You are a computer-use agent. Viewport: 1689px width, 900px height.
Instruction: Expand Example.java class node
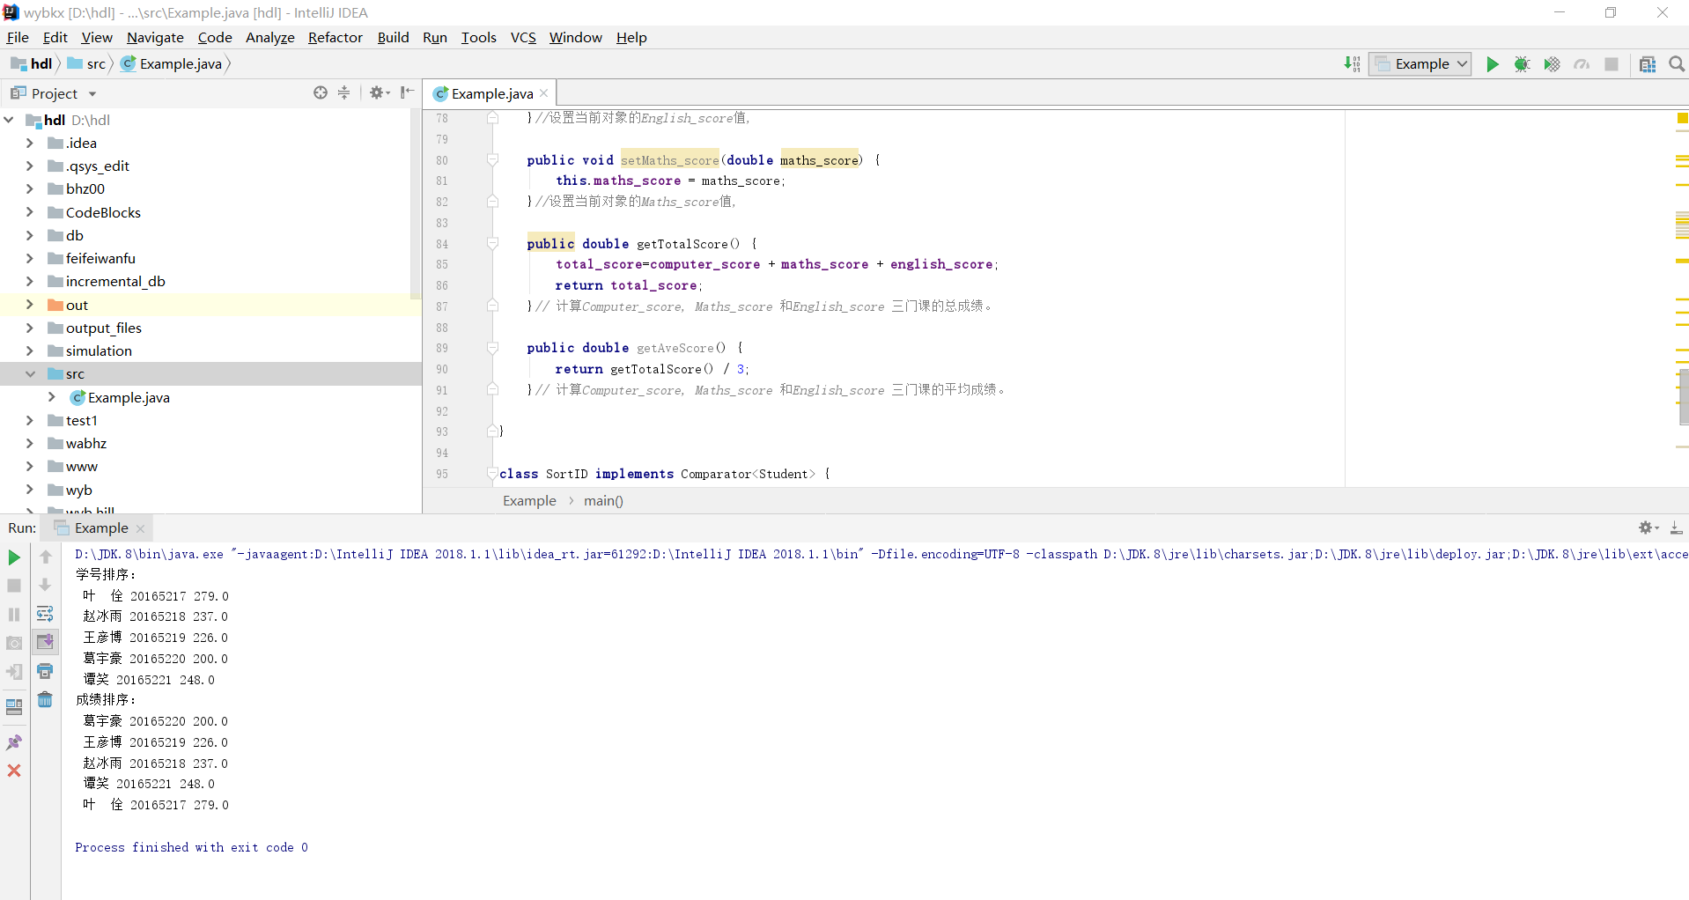click(x=52, y=397)
